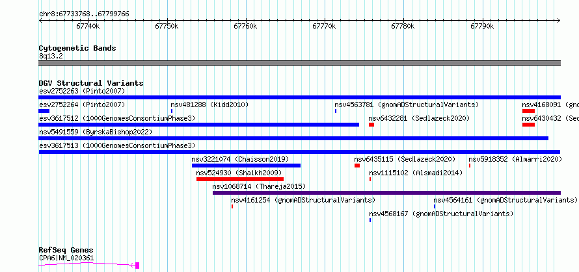Open nsv4563781 (gnomADStructuralVariants) label
This screenshot has width=579, height=272.
coord(407,105)
